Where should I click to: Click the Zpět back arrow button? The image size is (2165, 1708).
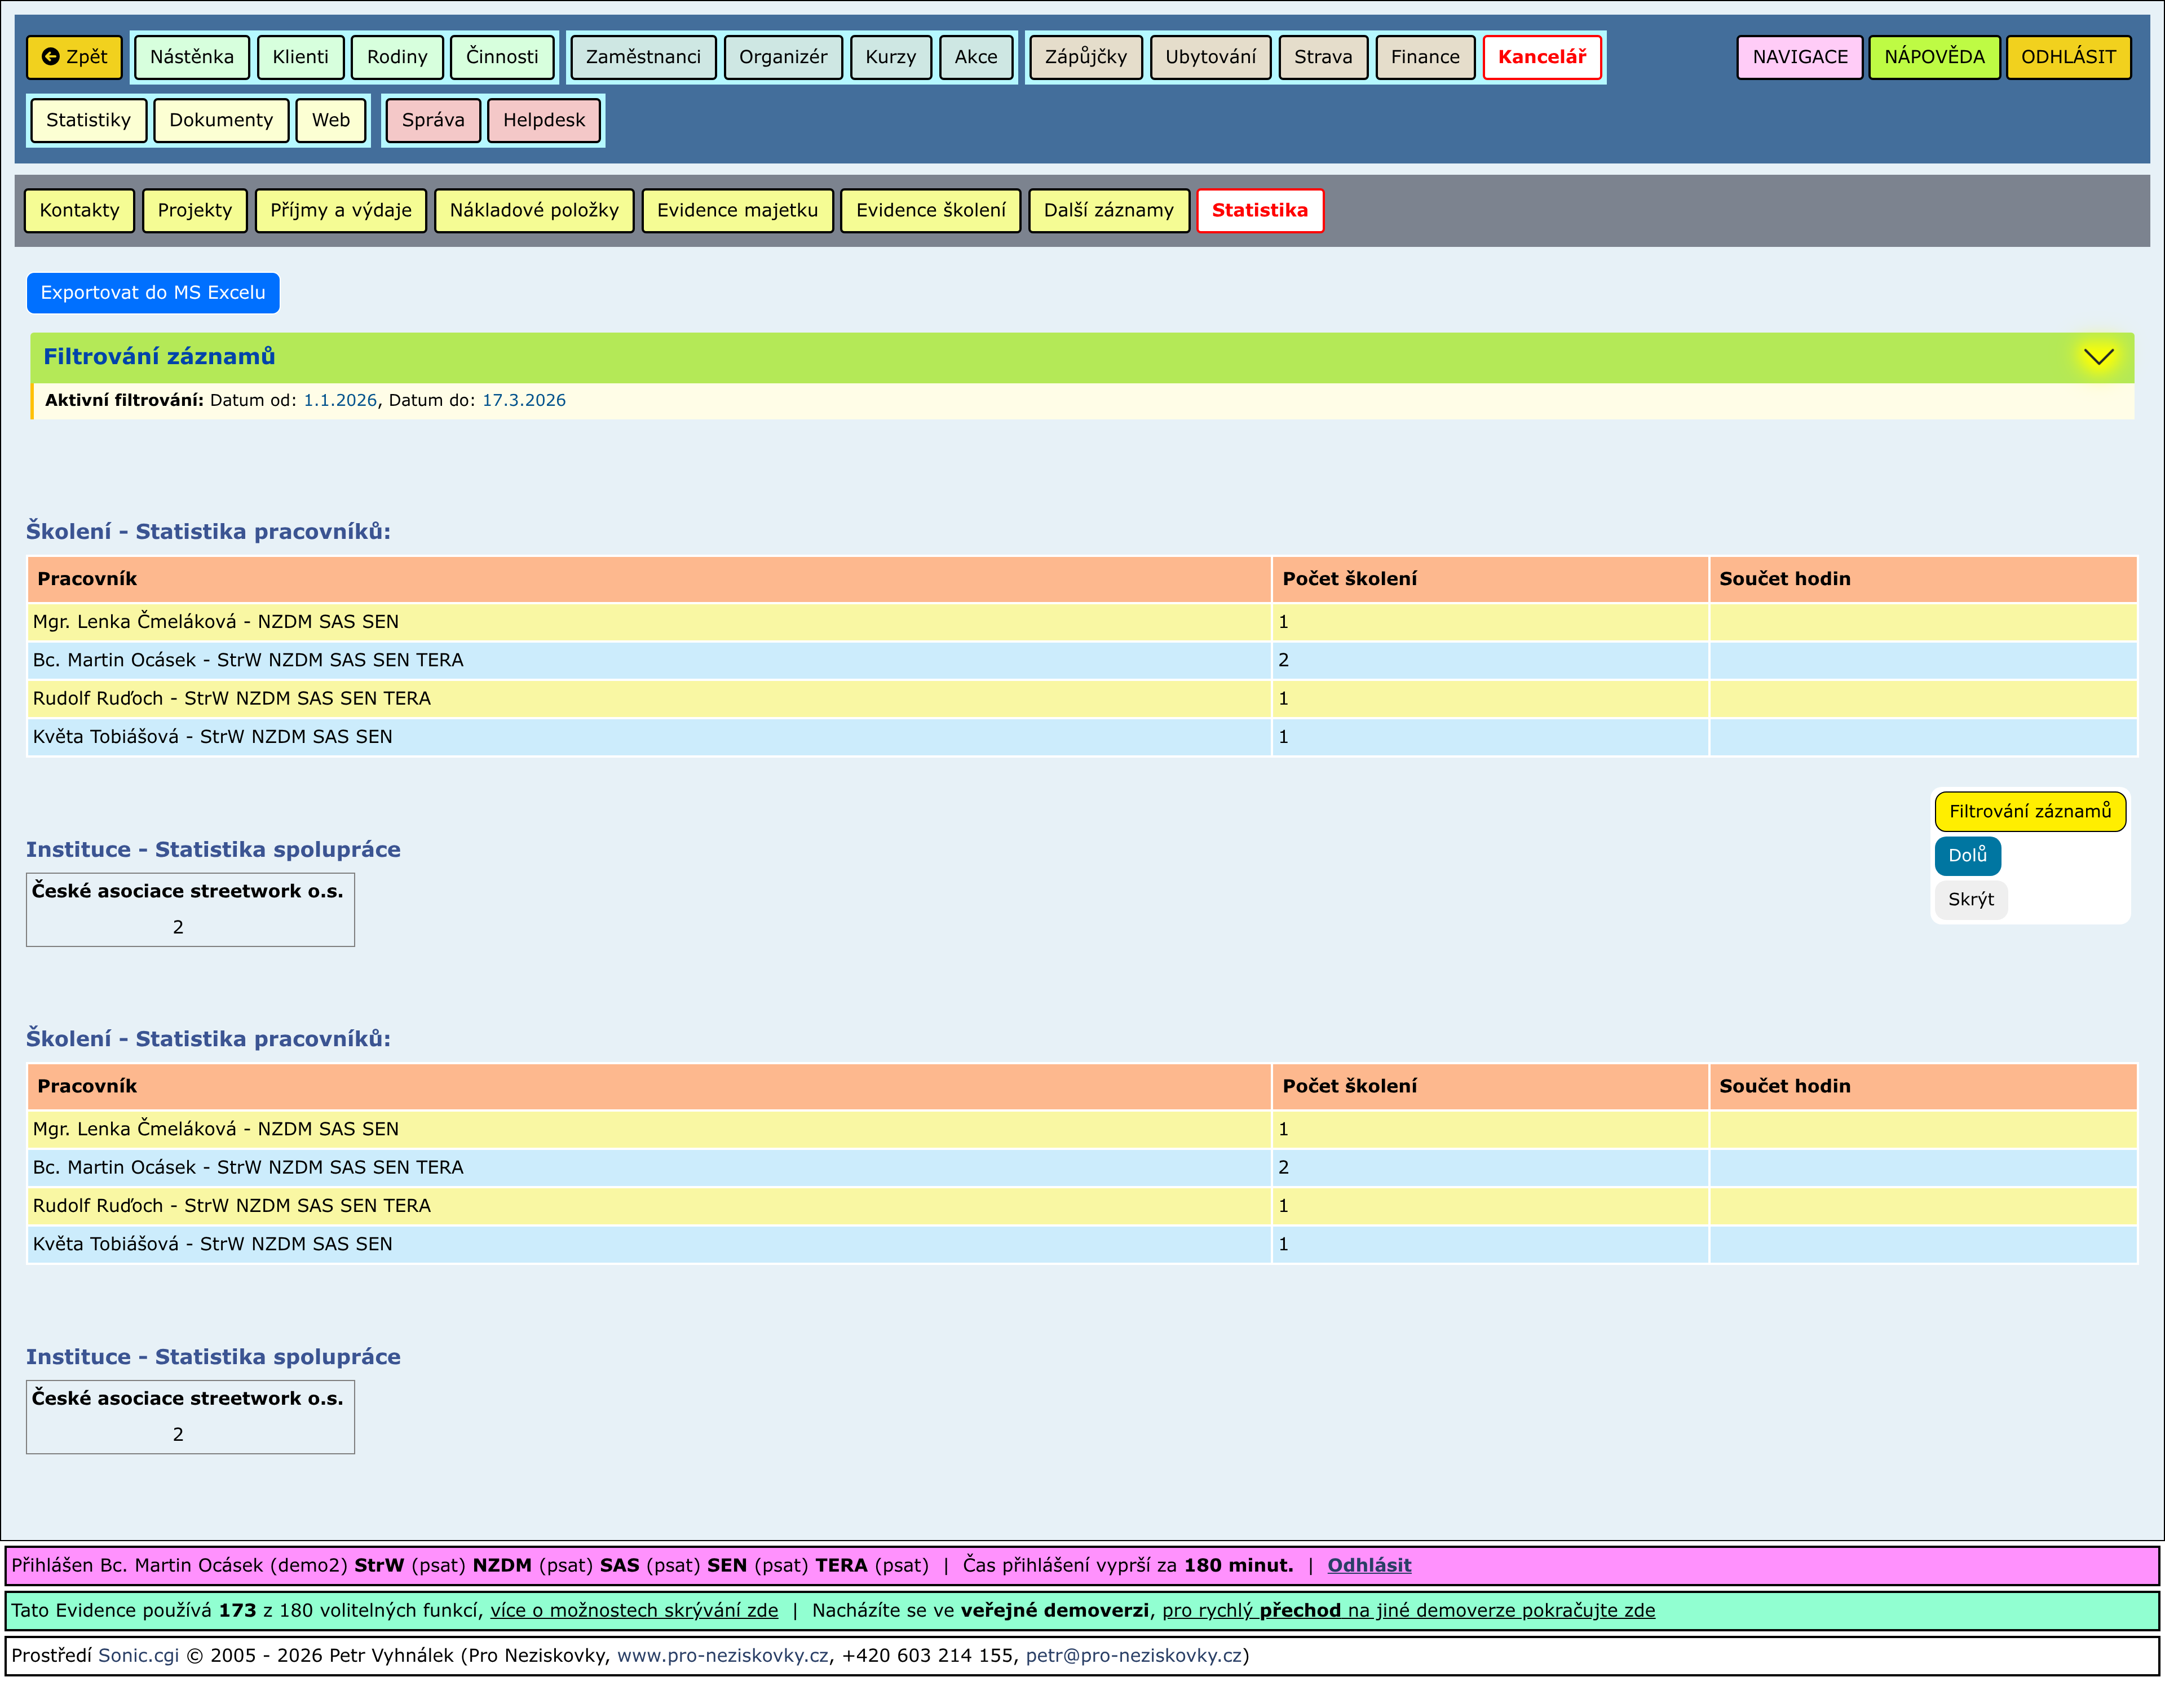(74, 57)
